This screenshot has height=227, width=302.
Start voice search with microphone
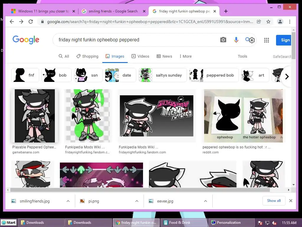coord(236,40)
